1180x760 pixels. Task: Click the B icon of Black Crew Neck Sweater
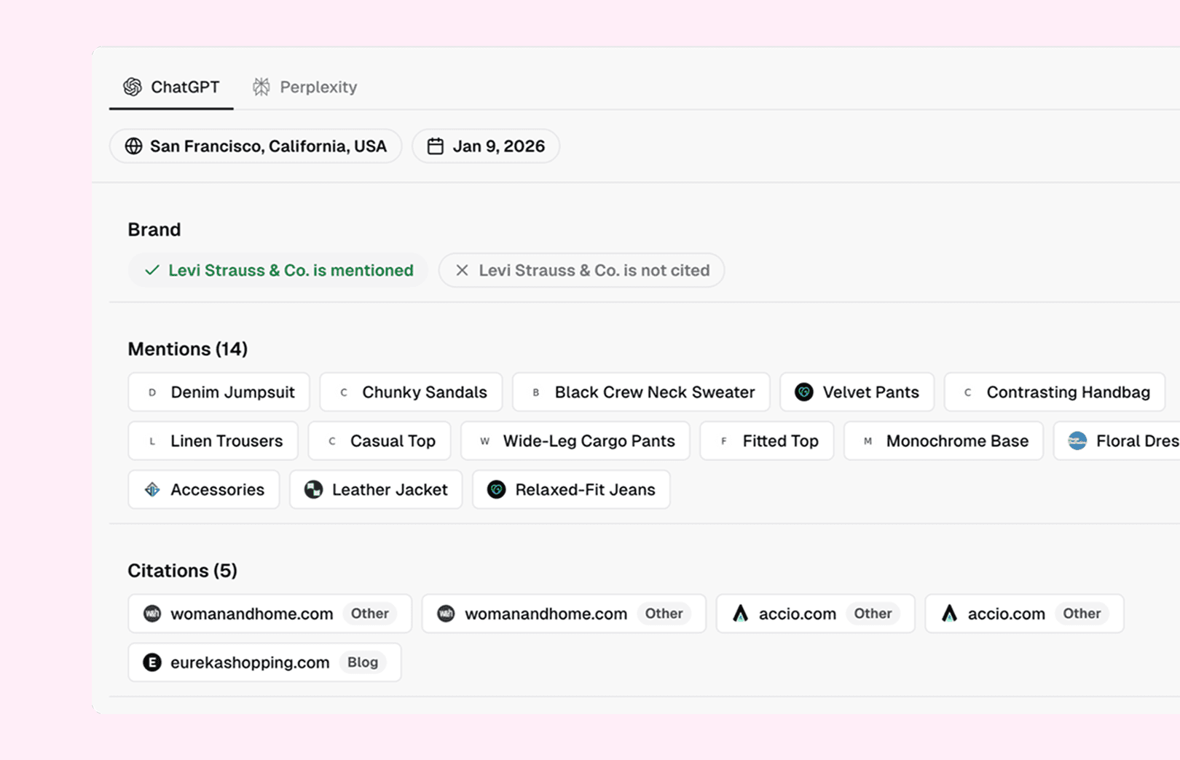pyautogui.click(x=536, y=392)
